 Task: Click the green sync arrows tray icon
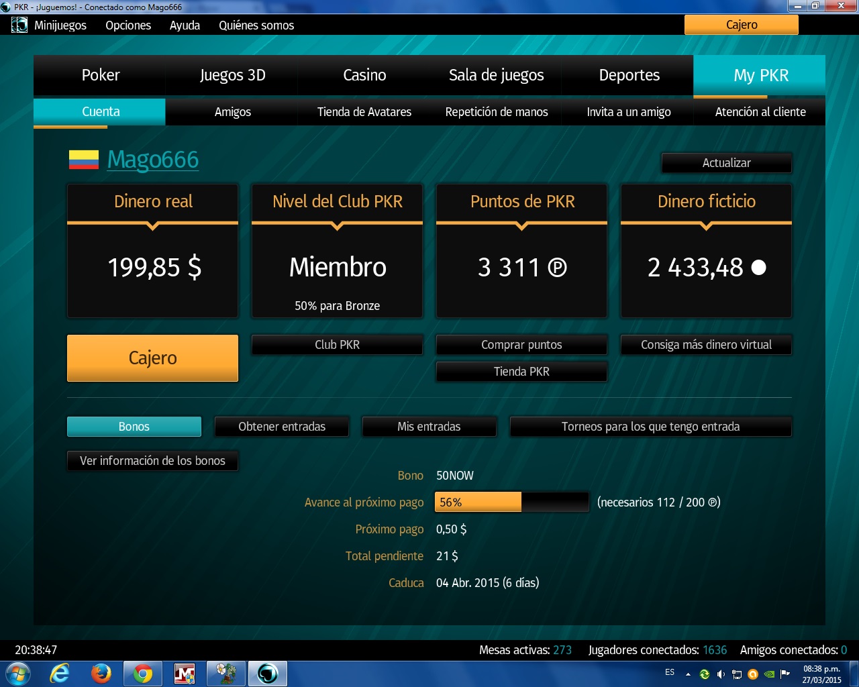coord(705,674)
